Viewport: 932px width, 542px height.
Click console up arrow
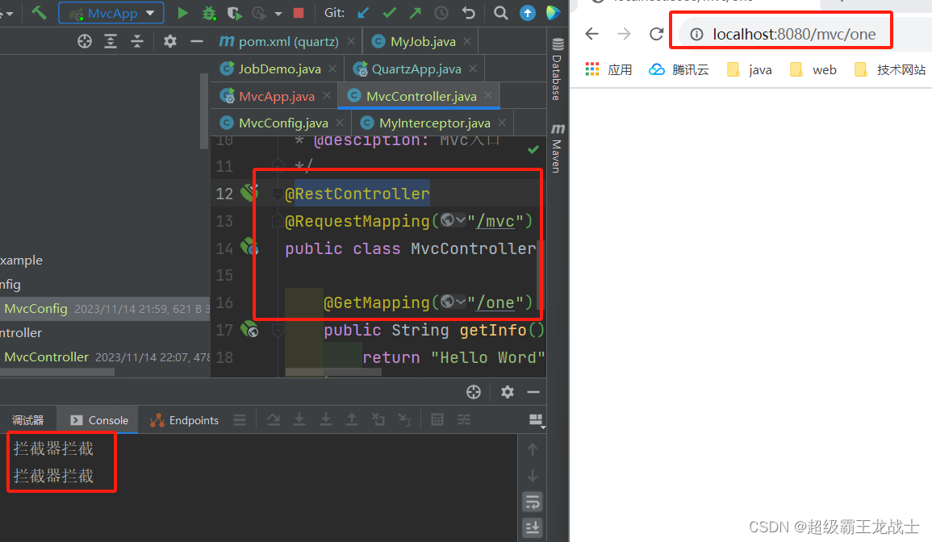pyautogui.click(x=533, y=449)
